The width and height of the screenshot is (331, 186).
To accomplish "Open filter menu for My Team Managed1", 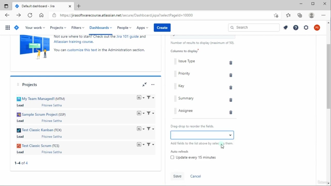I will pyautogui.click(x=151, y=98).
